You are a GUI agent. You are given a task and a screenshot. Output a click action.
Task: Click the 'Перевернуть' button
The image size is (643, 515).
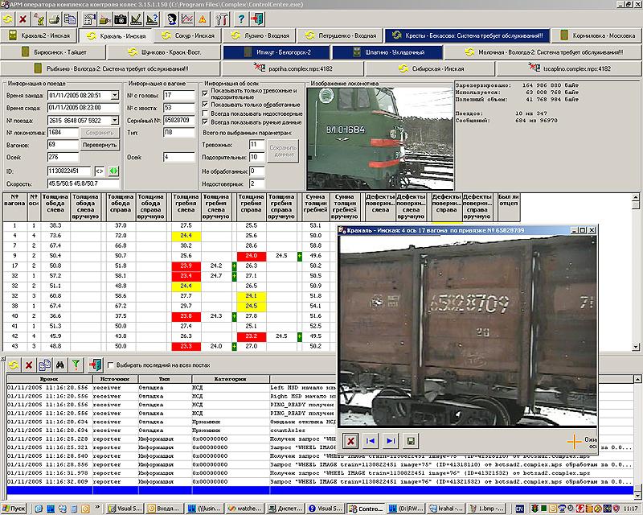[x=100, y=145]
